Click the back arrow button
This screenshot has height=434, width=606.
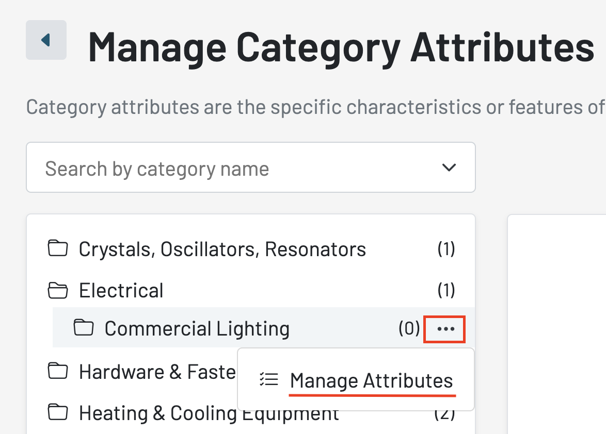click(46, 40)
